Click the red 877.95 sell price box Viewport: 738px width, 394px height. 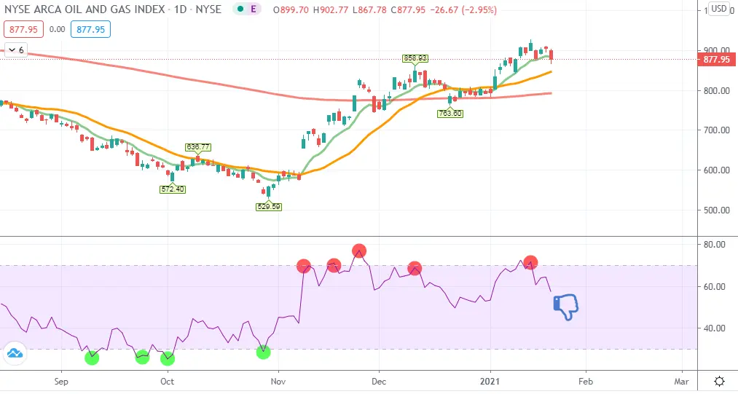[x=23, y=29]
